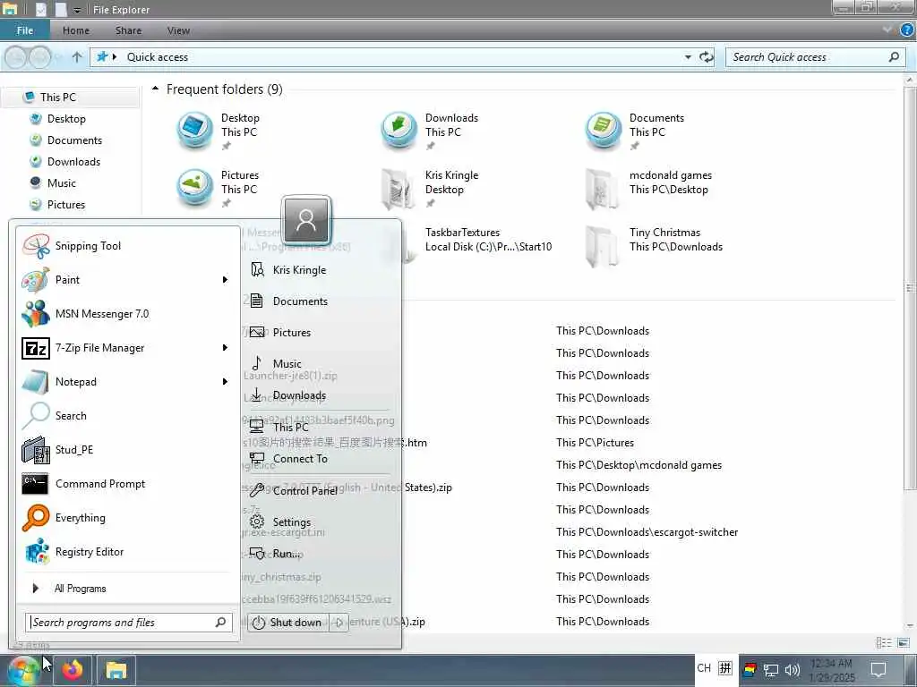Open Documents frequent folder icon

(603, 131)
